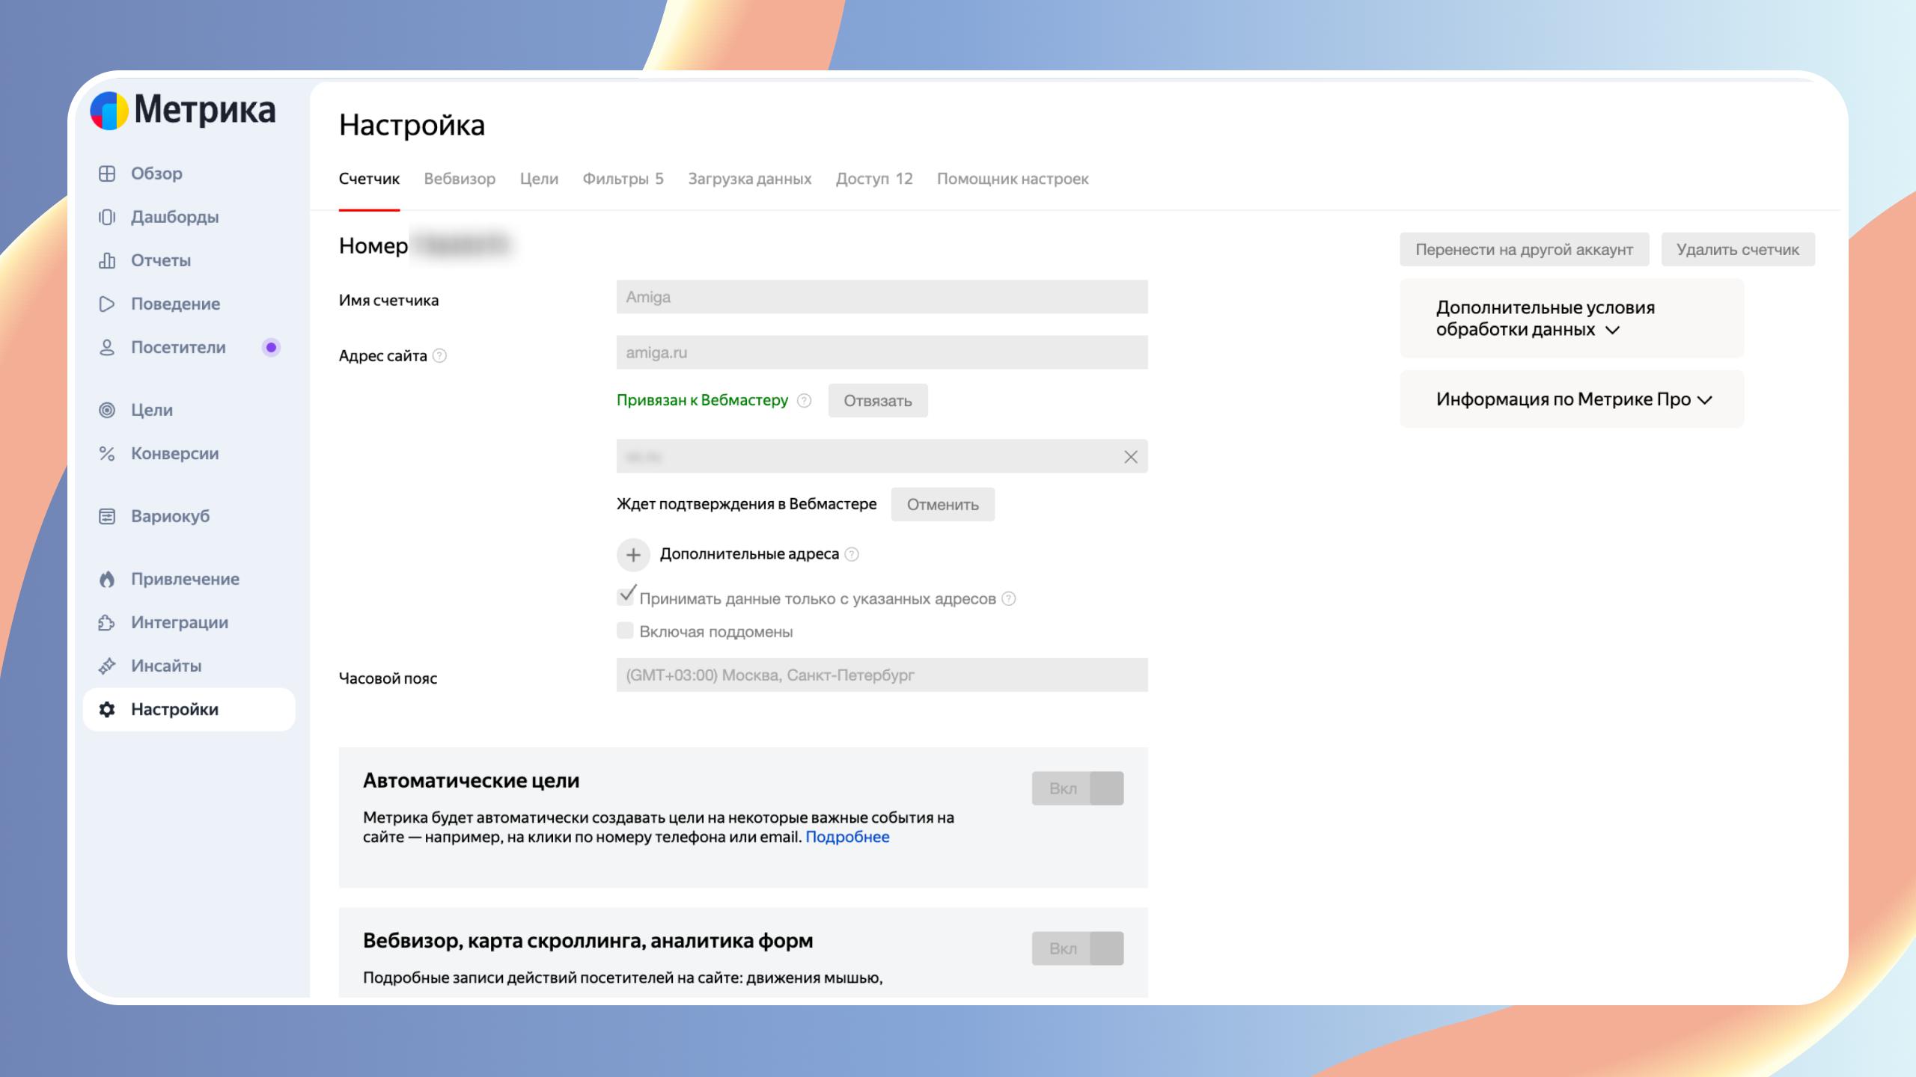Click the Привязан к Вебмастеру status text
This screenshot has width=1916, height=1077.
point(702,400)
